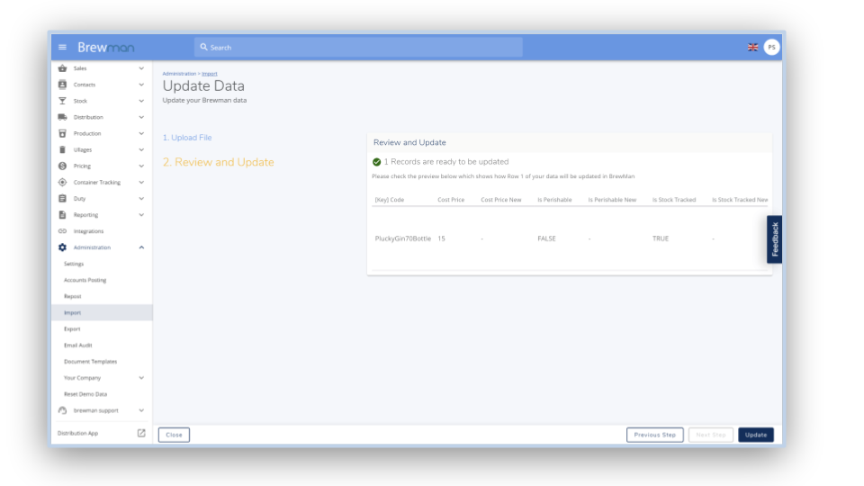The image size is (864, 486).
Task: Expand the Ullages menu chevron
Action: (141, 149)
